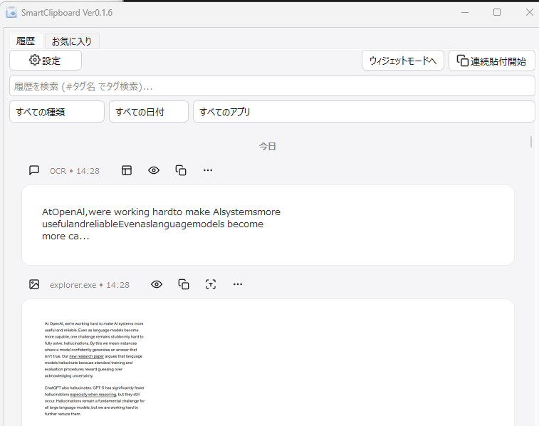Select the 履歴 tab
The image size is (539, 426).
26,41
